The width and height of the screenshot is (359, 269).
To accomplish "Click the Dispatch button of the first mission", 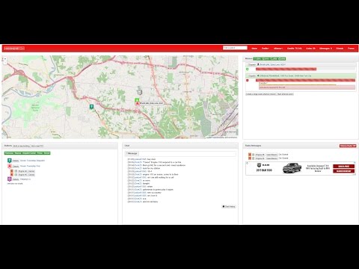I will (x=252, y=64).
